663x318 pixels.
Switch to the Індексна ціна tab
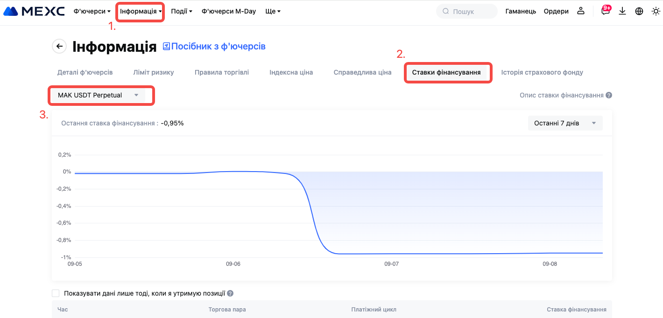[x=291, y=72]
